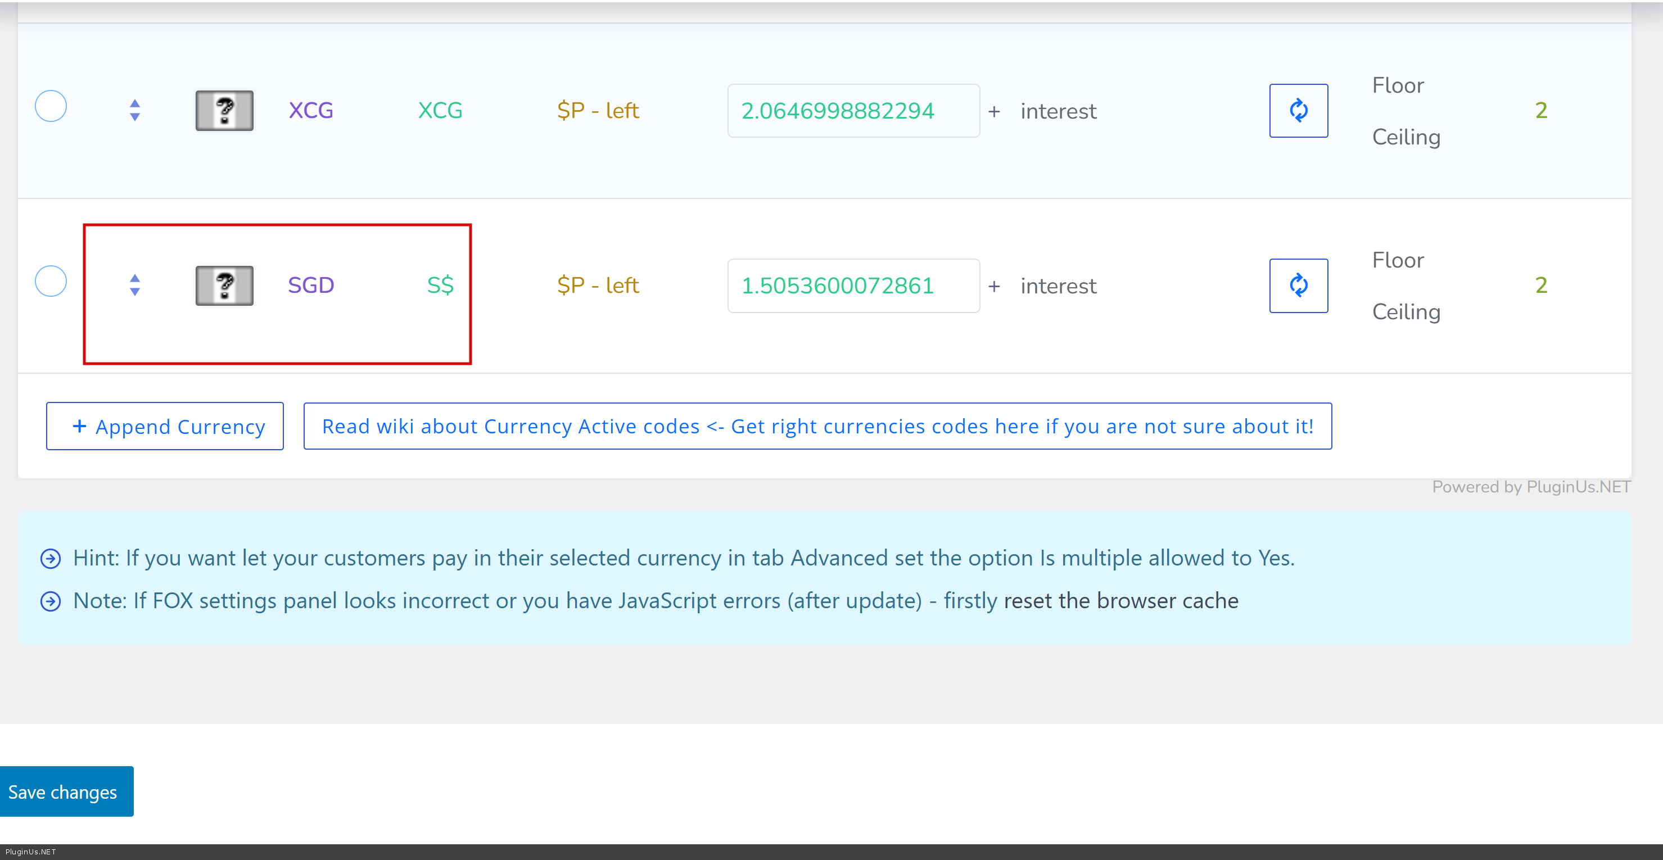Viewport: 1663px width, 860px height.
Task: Click the XCG row refresh rate icon
Action: click(x=1298, y=110)
